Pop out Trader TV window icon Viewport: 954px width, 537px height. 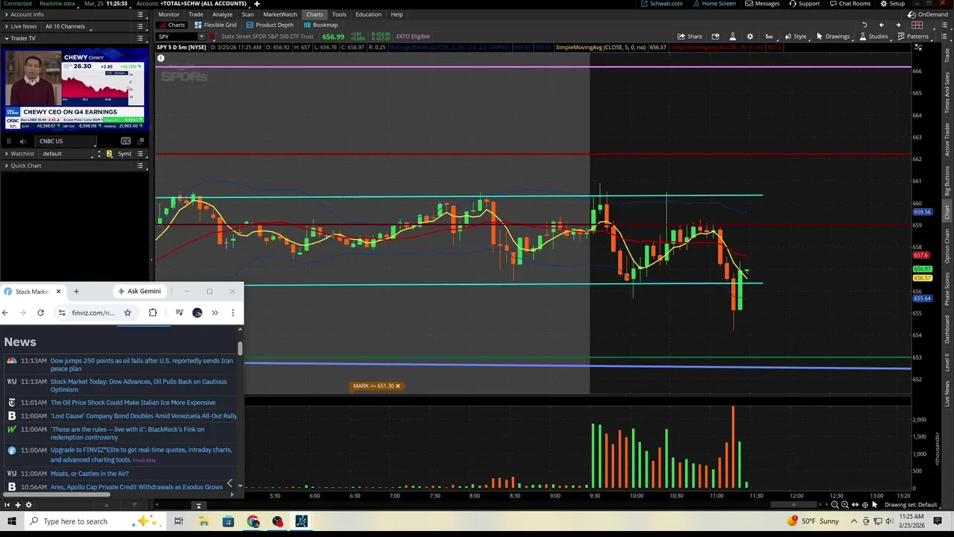pyautogui.click(x=139, y=141)
